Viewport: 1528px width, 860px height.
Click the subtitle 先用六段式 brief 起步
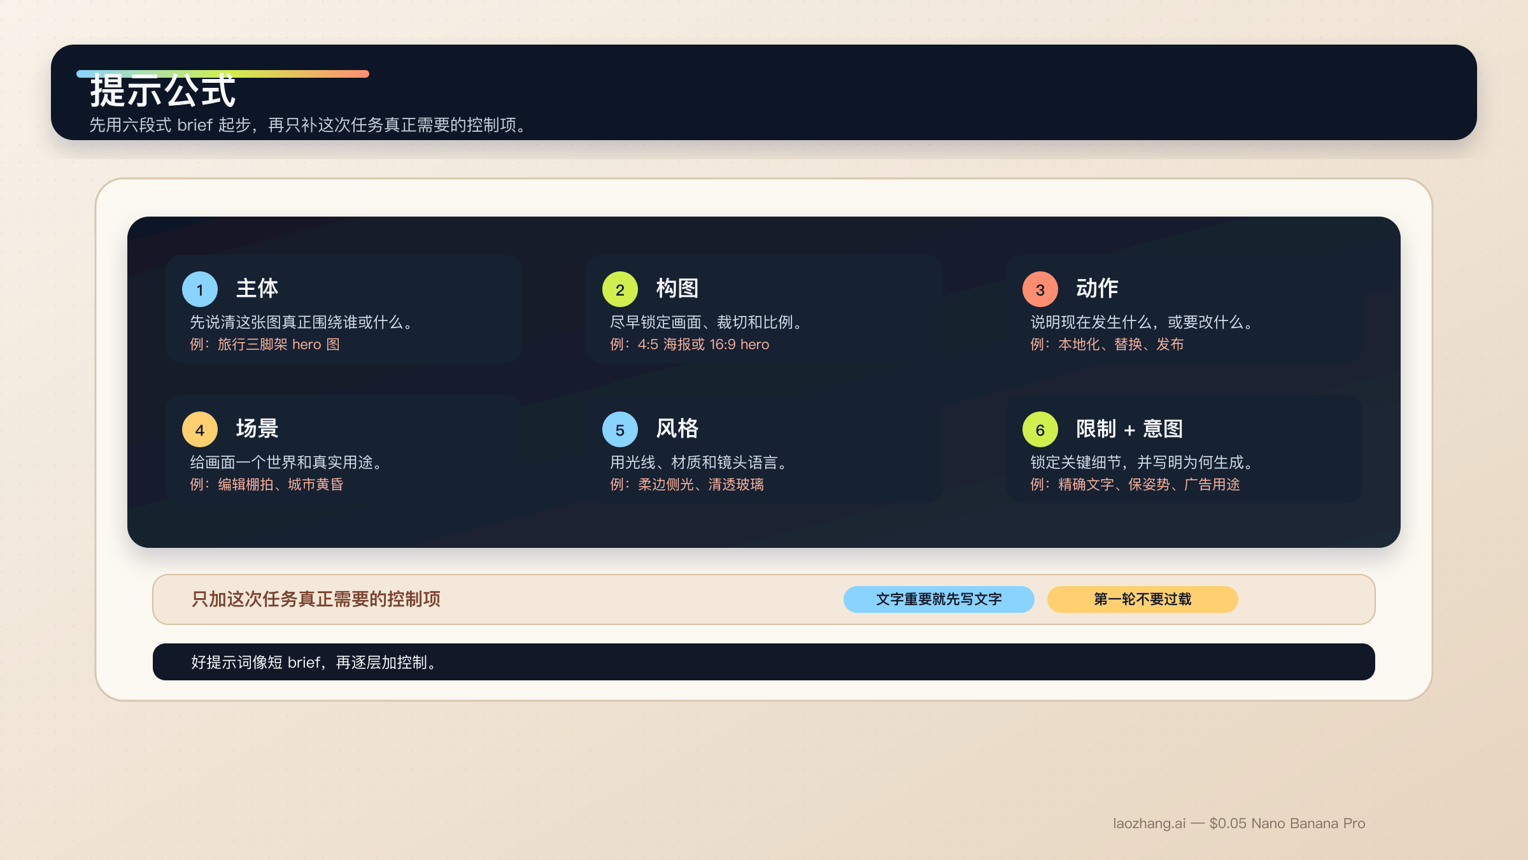(x=308, y=125)
